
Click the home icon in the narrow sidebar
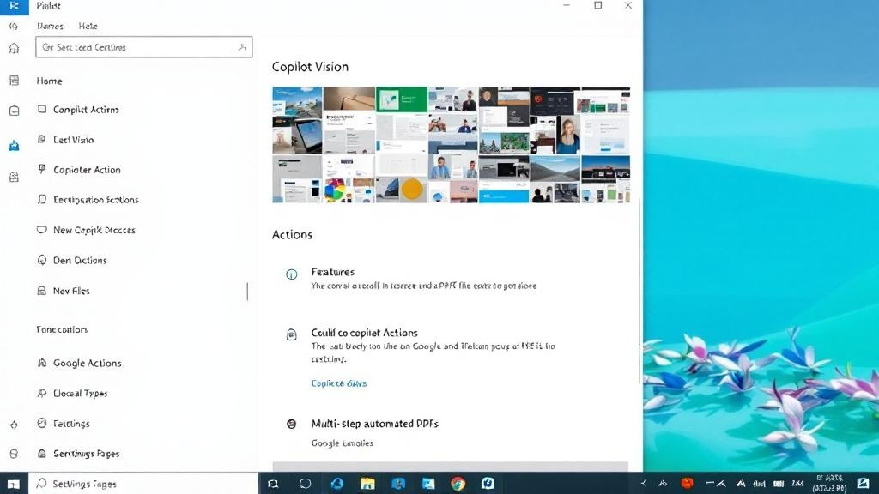click(x=14, y=49)
